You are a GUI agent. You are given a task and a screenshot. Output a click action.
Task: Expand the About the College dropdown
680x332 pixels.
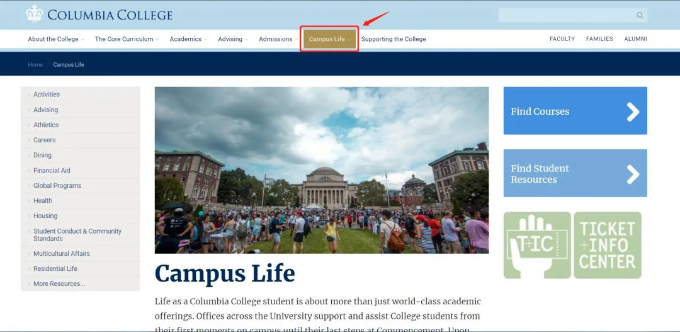pyautogui.click(x=56, y=39)
